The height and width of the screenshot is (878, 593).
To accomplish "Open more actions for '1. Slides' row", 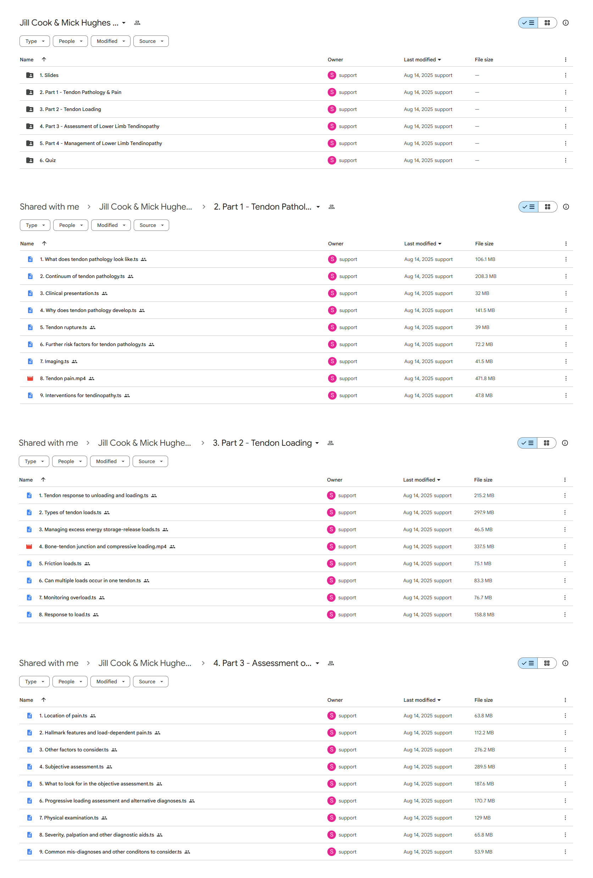I will (x=565, y=75).
